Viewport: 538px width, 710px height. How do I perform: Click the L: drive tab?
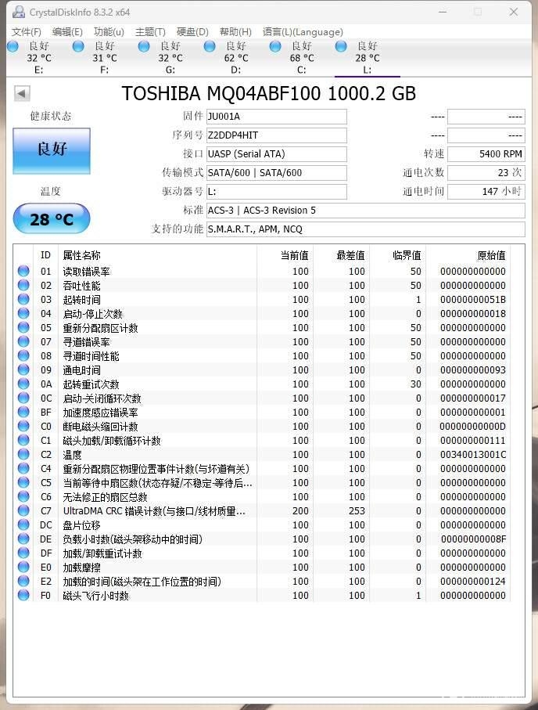click(367, 58)
